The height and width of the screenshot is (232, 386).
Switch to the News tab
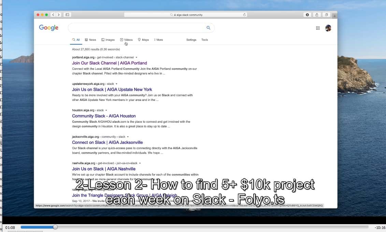coord(90,40)
